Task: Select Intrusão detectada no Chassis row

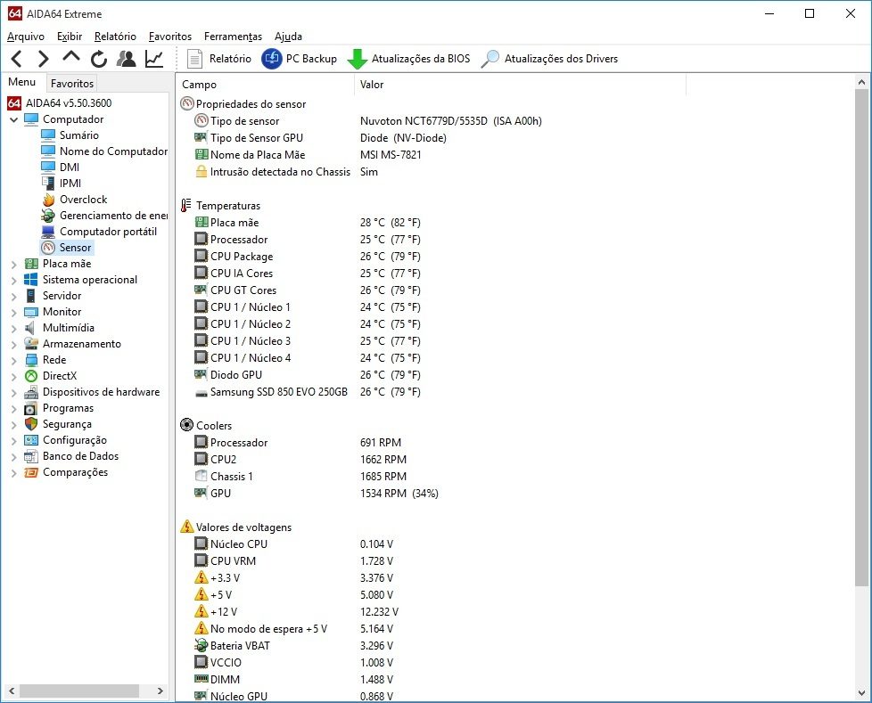Action: click(x=286, y=172)
